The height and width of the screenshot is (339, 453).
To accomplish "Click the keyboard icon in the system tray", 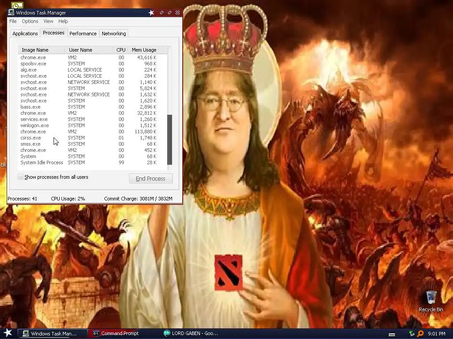I will coord(392,334).
